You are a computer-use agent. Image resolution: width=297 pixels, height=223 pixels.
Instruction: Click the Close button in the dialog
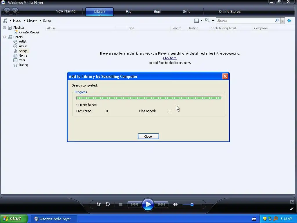(148, 136)
